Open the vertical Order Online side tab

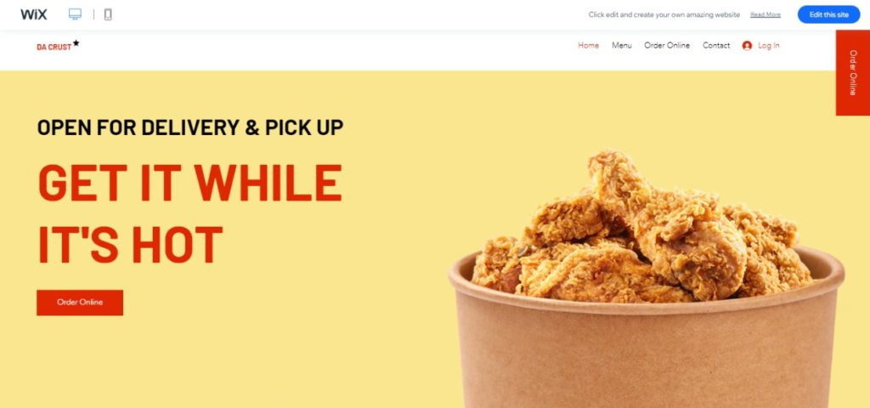[853, 73]
